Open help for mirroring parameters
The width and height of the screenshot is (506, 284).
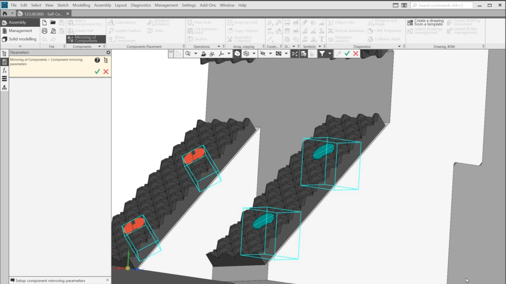pyautogui.click(x=97, y=60)
